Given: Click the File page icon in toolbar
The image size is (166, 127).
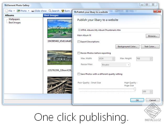Looking at the screenshot, I should (x=7, y=11).
